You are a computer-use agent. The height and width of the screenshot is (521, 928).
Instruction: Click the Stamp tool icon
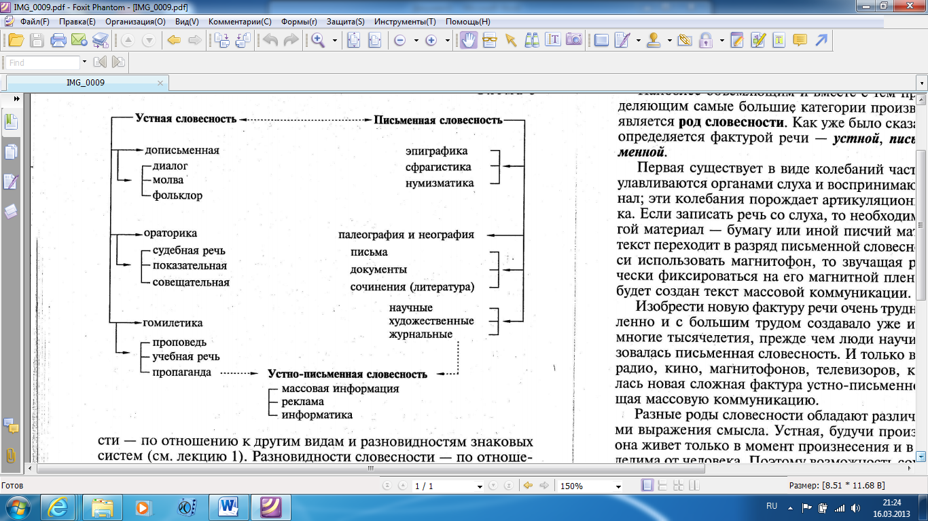654,40
